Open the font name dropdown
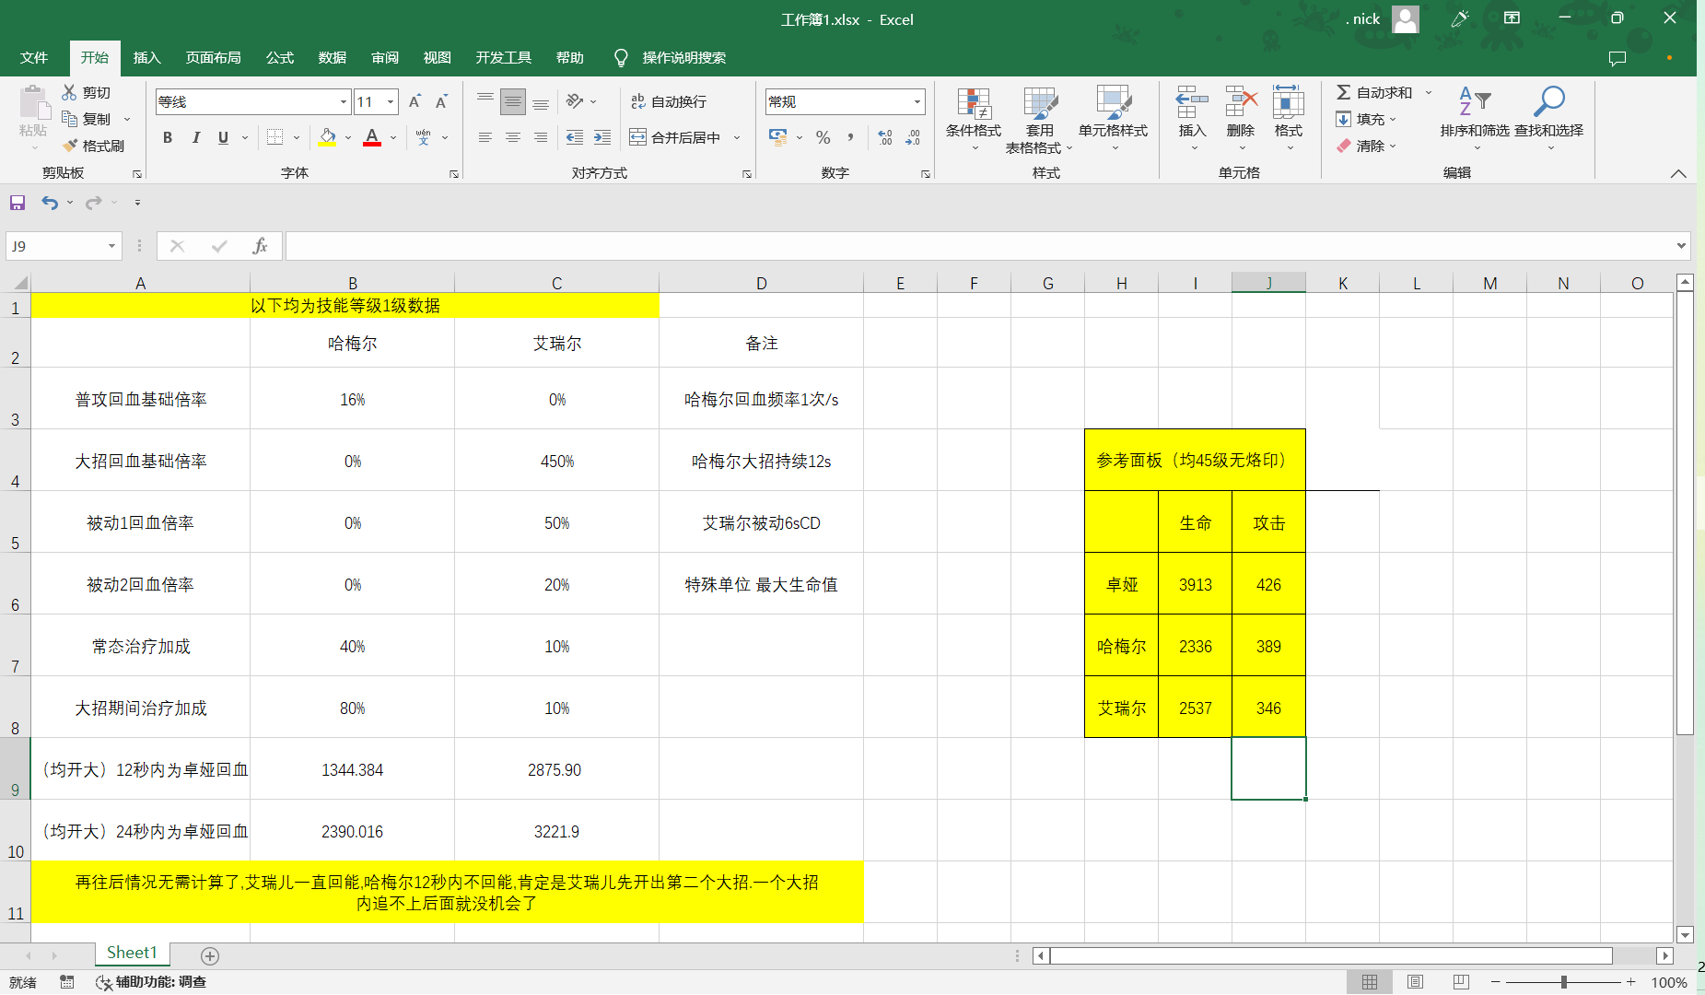This screenshot has width=1705, height=995. point(344,102)
